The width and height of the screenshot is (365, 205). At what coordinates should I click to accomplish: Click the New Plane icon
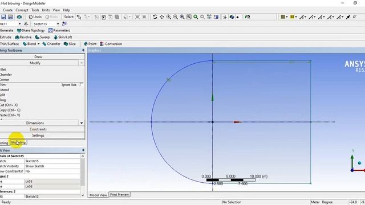tap(26, 24)
